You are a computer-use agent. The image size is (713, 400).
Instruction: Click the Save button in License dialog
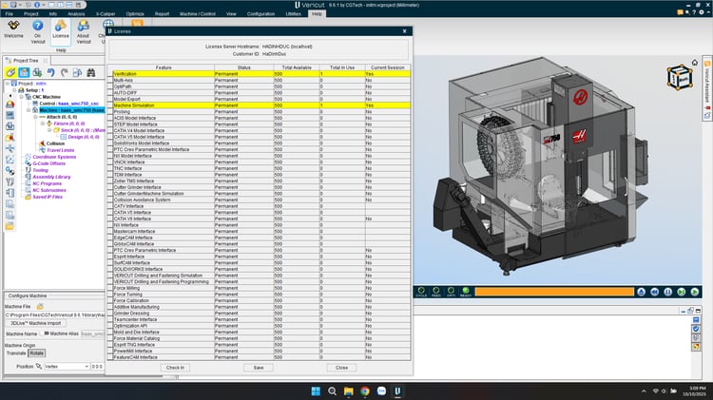pos(259,368)
